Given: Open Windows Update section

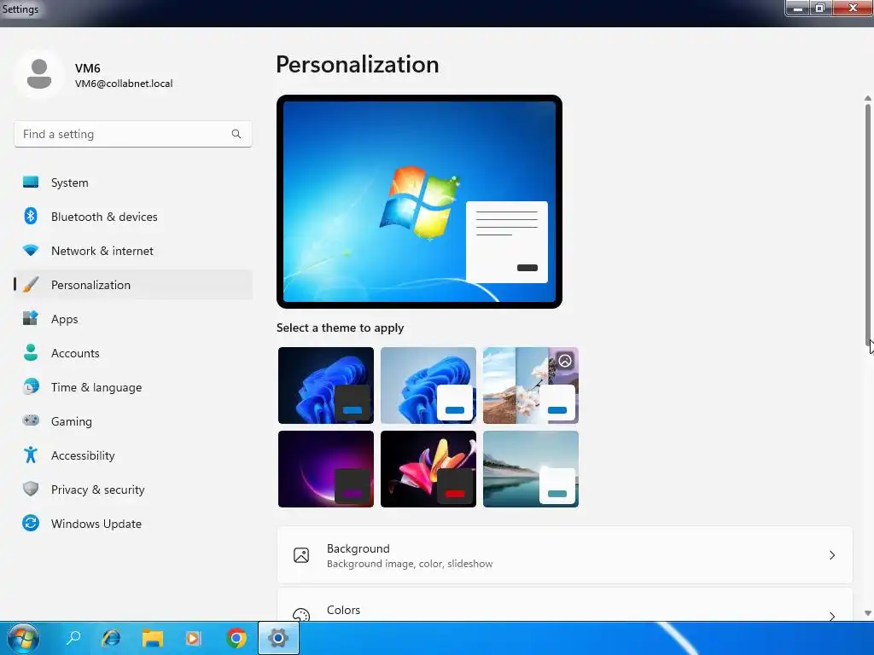Looking at the screenshot, I should tap(132, 524).
